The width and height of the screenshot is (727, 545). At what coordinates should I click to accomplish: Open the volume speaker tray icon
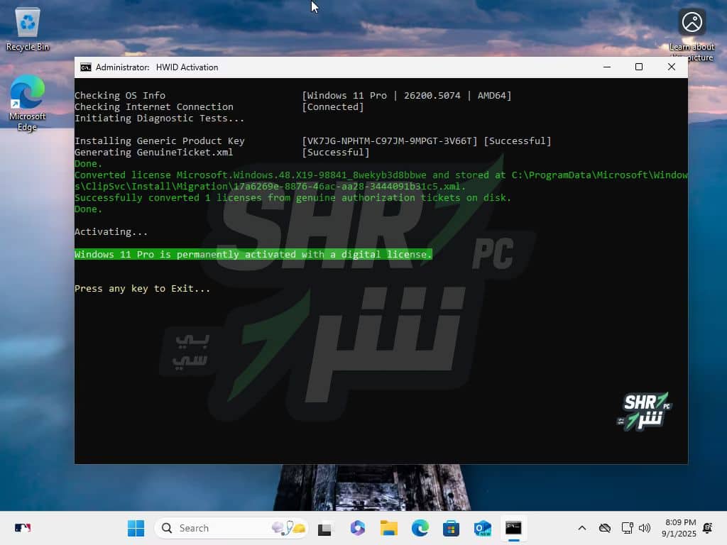click(x=645, y=528)
